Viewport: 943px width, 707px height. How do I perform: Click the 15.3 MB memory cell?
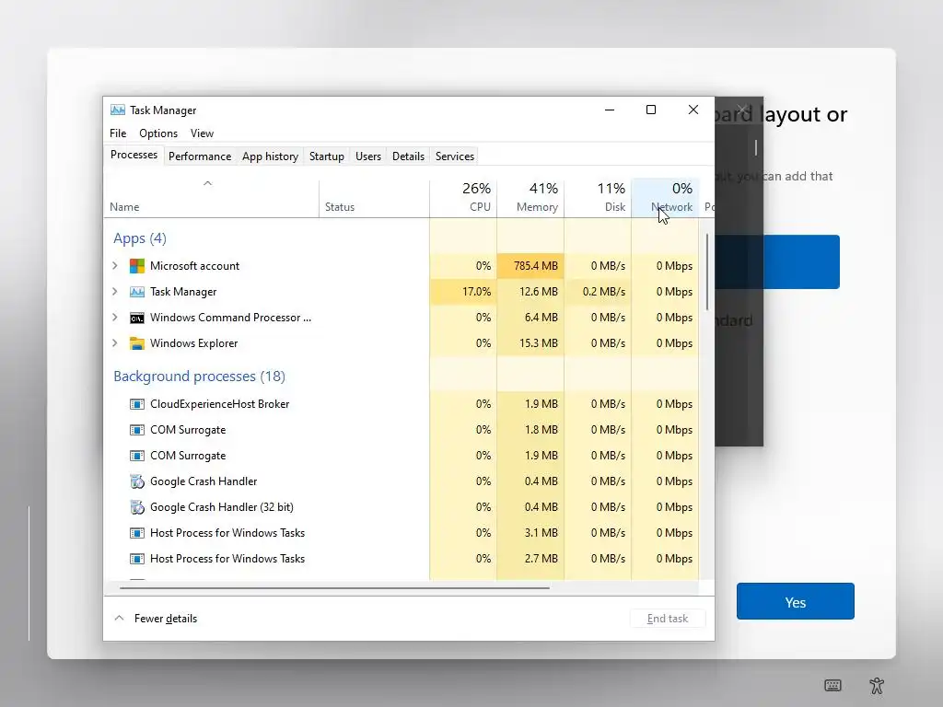[x=530, y=343]
